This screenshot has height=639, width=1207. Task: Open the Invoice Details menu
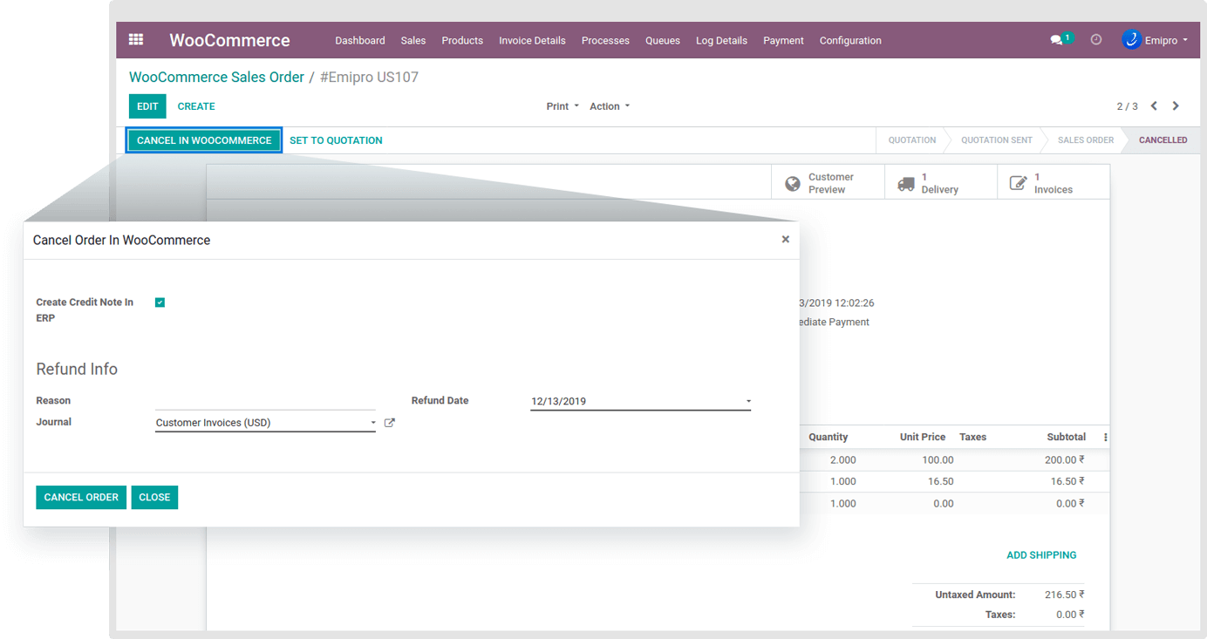(532, 40)
